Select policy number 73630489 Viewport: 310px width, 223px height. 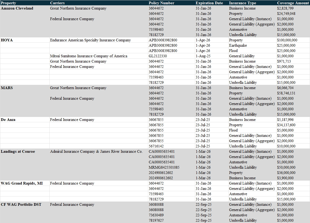(x=156, y=215)
